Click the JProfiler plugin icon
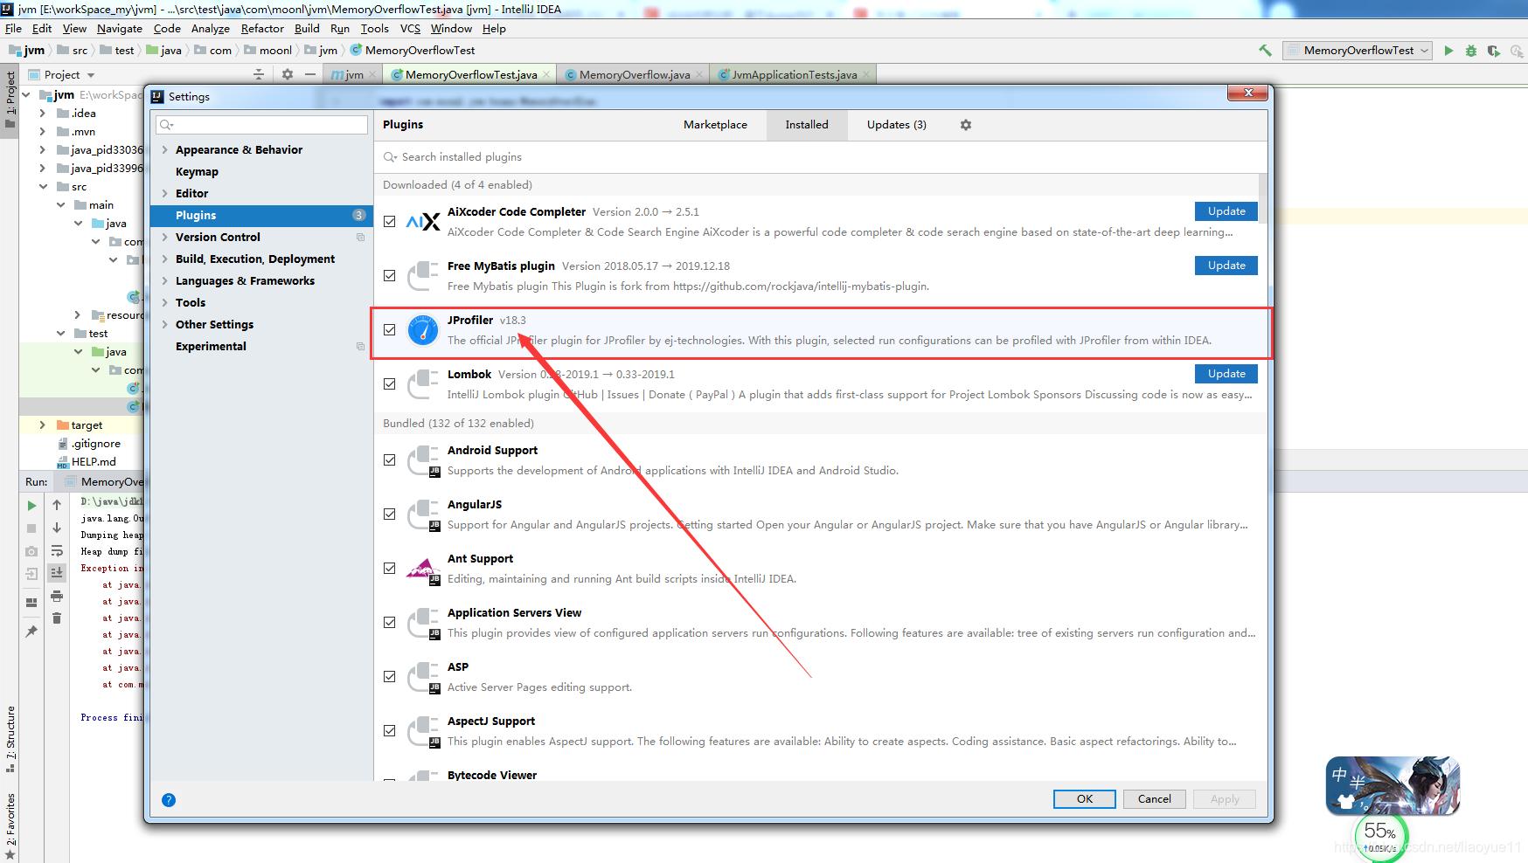This screenshot has width=1528, height=863. tap(423, 330)
